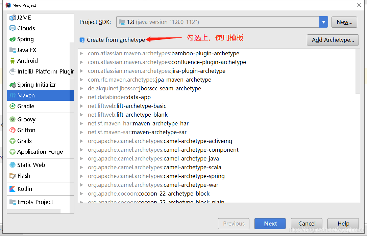
Task: Select camel-archetype-war row
Action: tap(217, 185)
